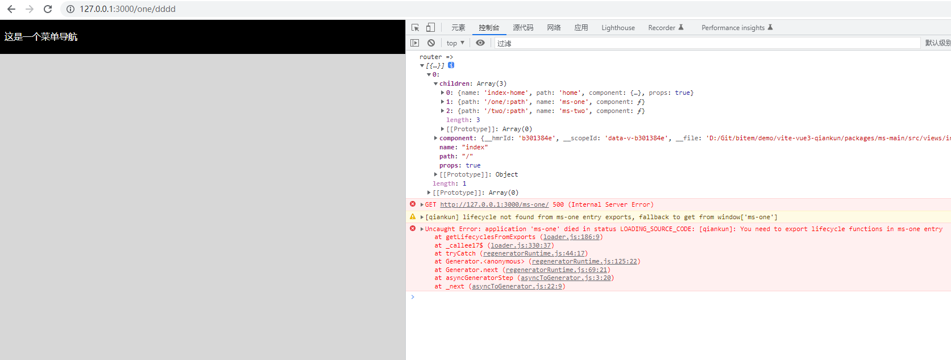
Task: Show the console sidebar icon
Action: [415, 43]
